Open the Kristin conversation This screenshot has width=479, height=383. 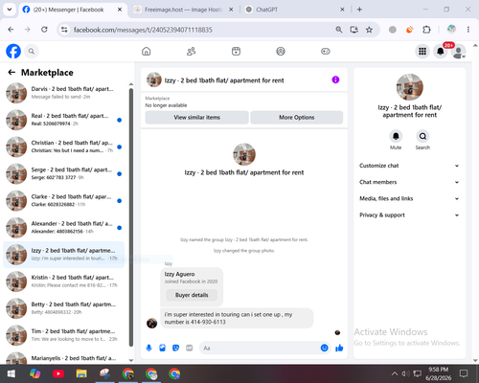pos(63,282)
